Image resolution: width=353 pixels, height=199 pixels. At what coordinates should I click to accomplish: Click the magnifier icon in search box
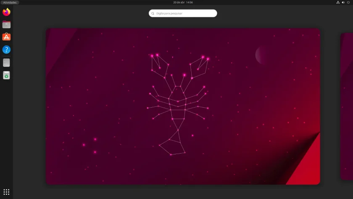pos(153,13)
